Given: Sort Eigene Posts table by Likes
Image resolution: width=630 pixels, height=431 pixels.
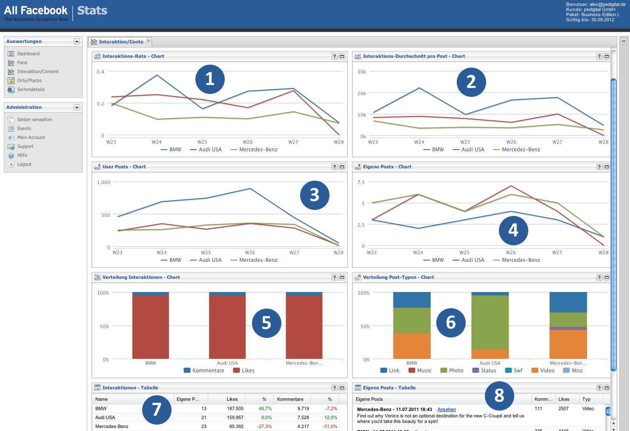Looking at the screenshot, I should [x=567, y=399].
